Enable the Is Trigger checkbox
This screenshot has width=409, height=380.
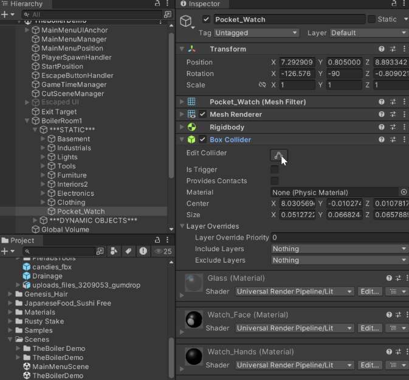click(x=275, y=170)
